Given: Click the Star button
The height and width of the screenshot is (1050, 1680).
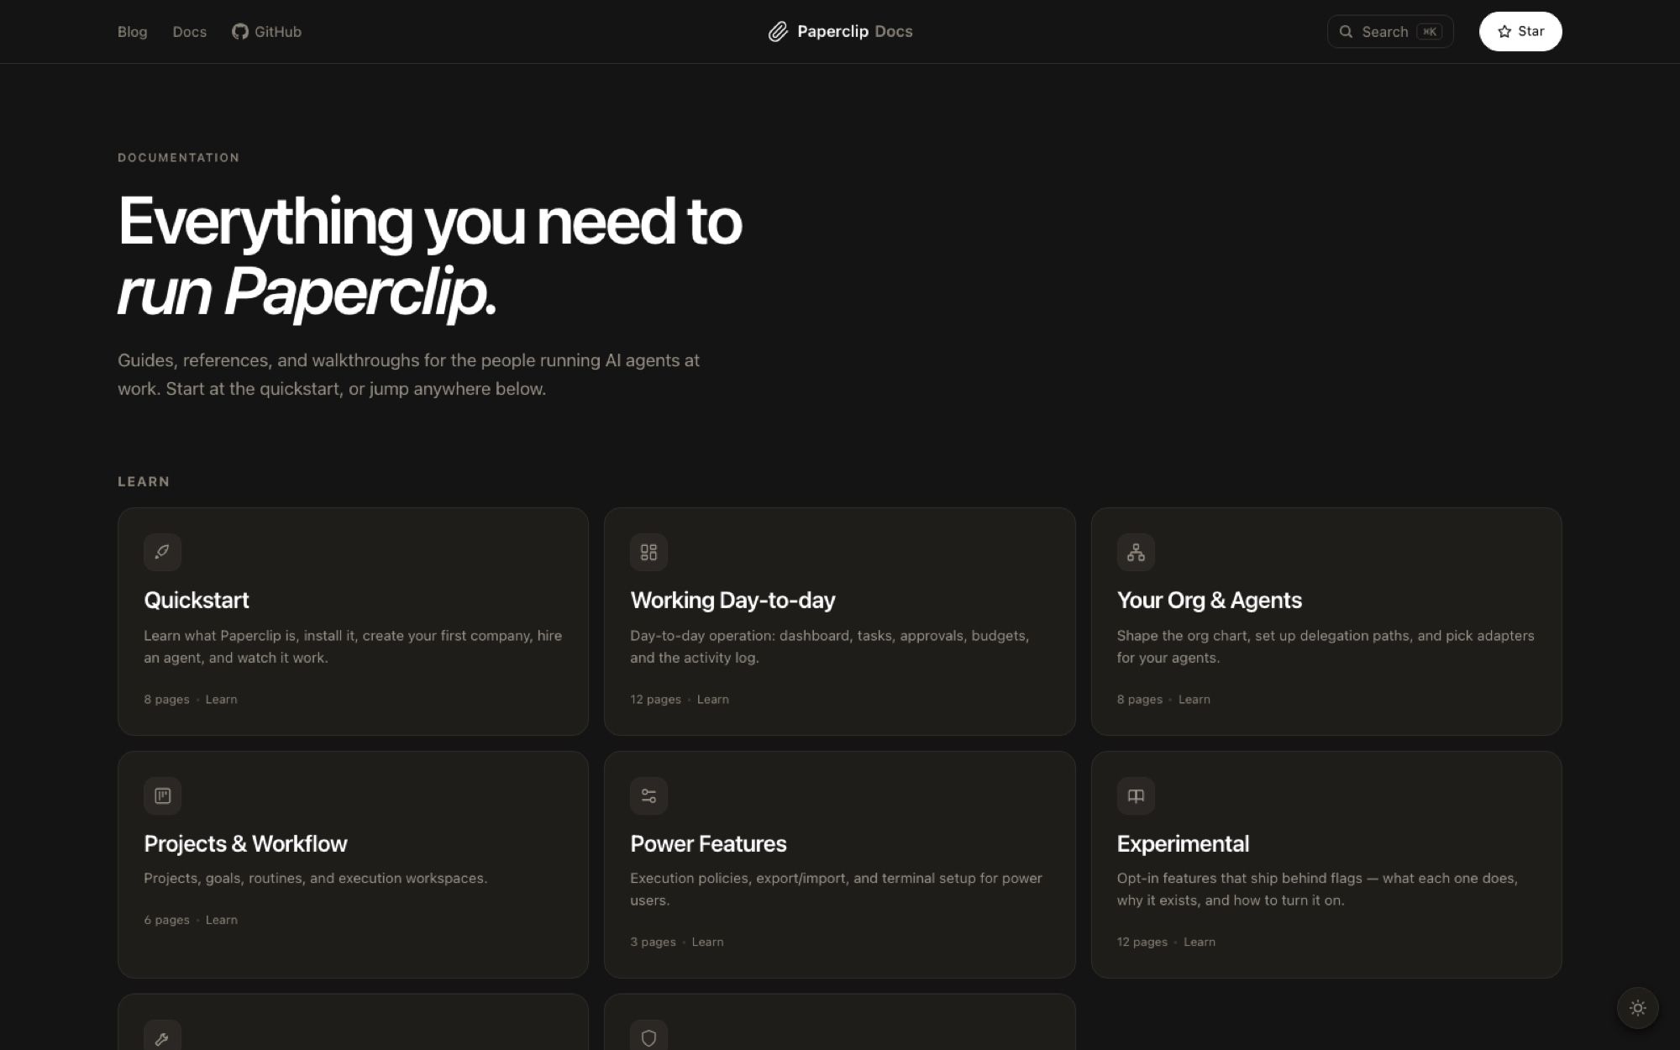Looking at the screenshot, I should pyautogui.click(x=1520, y=32).
